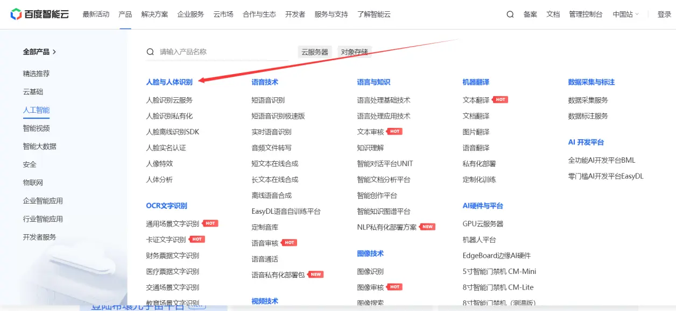Click the 对象存储 quick tag
The image size is (676, 311).
355,52
